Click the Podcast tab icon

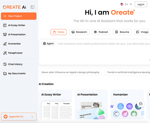pyautogui.click(x=95, y=32)
